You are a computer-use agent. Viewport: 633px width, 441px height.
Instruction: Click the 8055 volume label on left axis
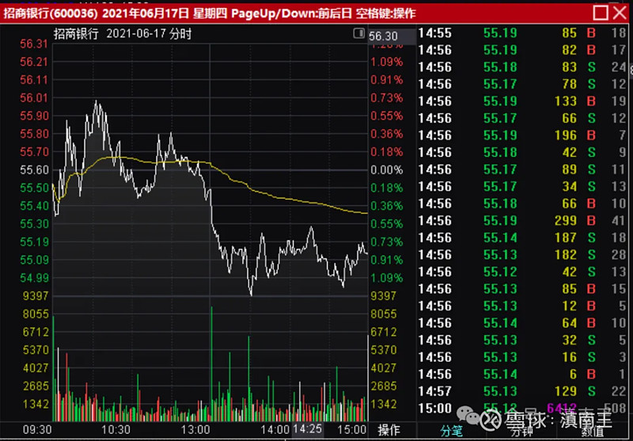(x=36, y=314)
